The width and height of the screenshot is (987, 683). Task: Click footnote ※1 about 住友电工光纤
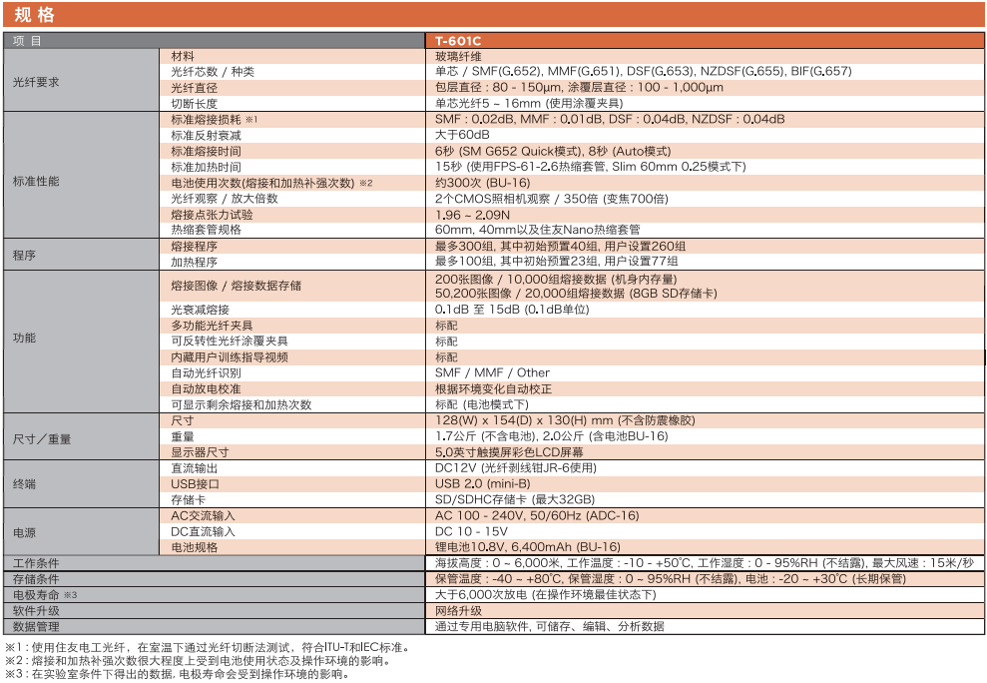click(x=209, y=647)
